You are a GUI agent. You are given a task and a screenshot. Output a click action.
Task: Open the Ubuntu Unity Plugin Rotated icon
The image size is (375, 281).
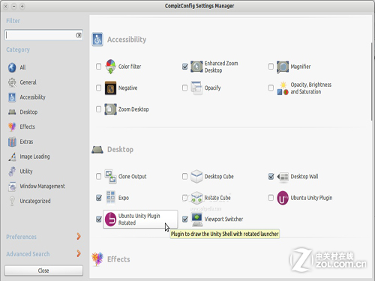pos(110,220)
